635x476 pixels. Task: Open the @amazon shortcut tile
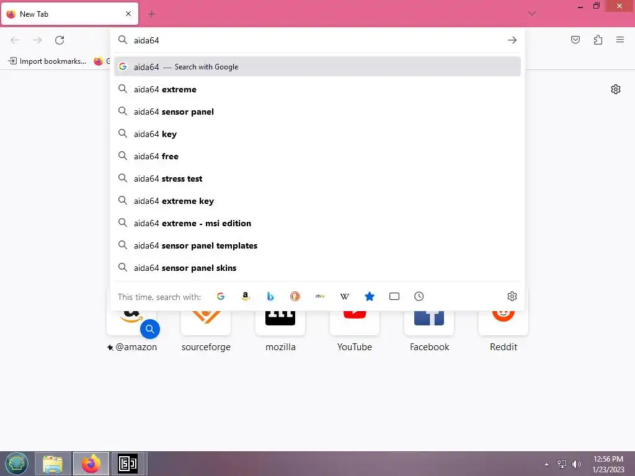tap(131, 324)
